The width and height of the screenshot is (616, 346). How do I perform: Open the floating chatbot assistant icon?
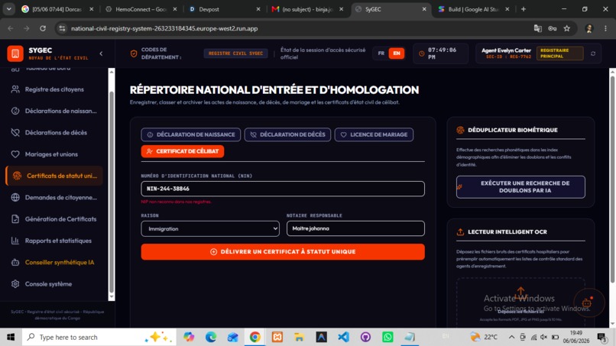click(x=587, y=302)
